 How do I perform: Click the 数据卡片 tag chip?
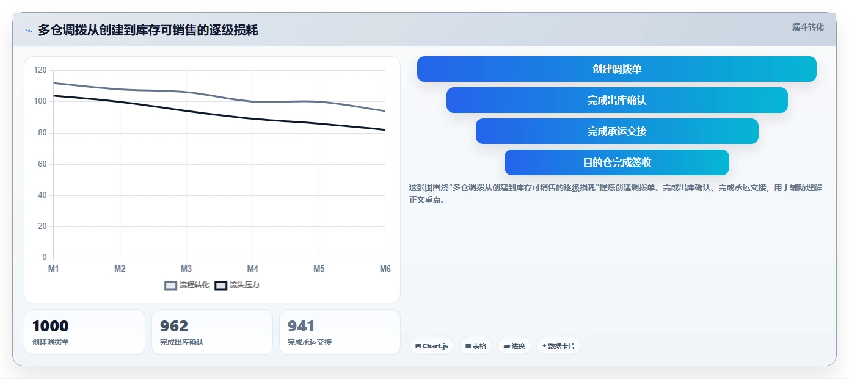(558, 346)
